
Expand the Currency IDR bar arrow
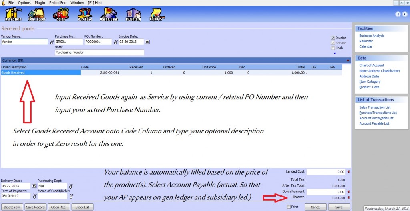coord(348,60)
